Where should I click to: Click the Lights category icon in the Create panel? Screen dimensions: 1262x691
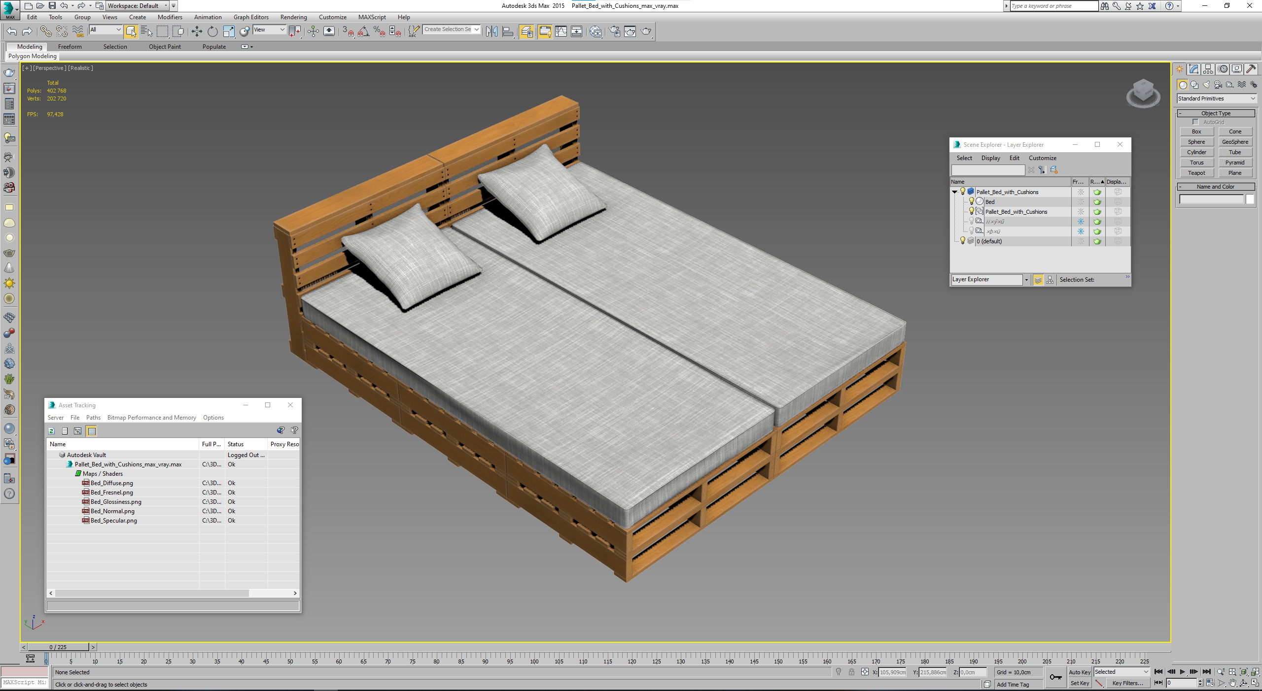(x=1206, y=85)
